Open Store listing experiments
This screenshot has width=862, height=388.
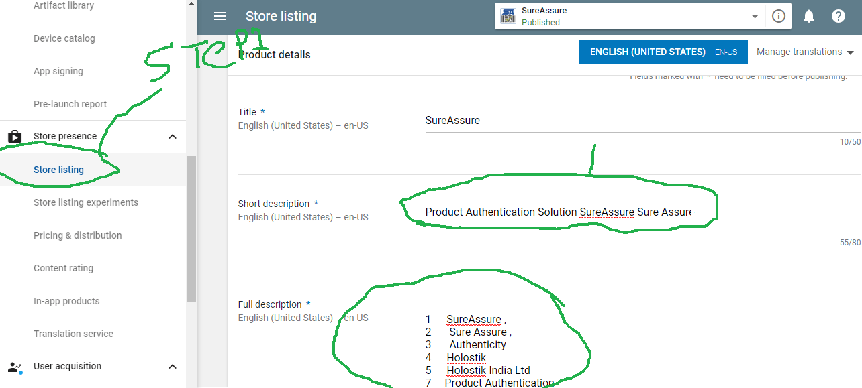point(86,202)
